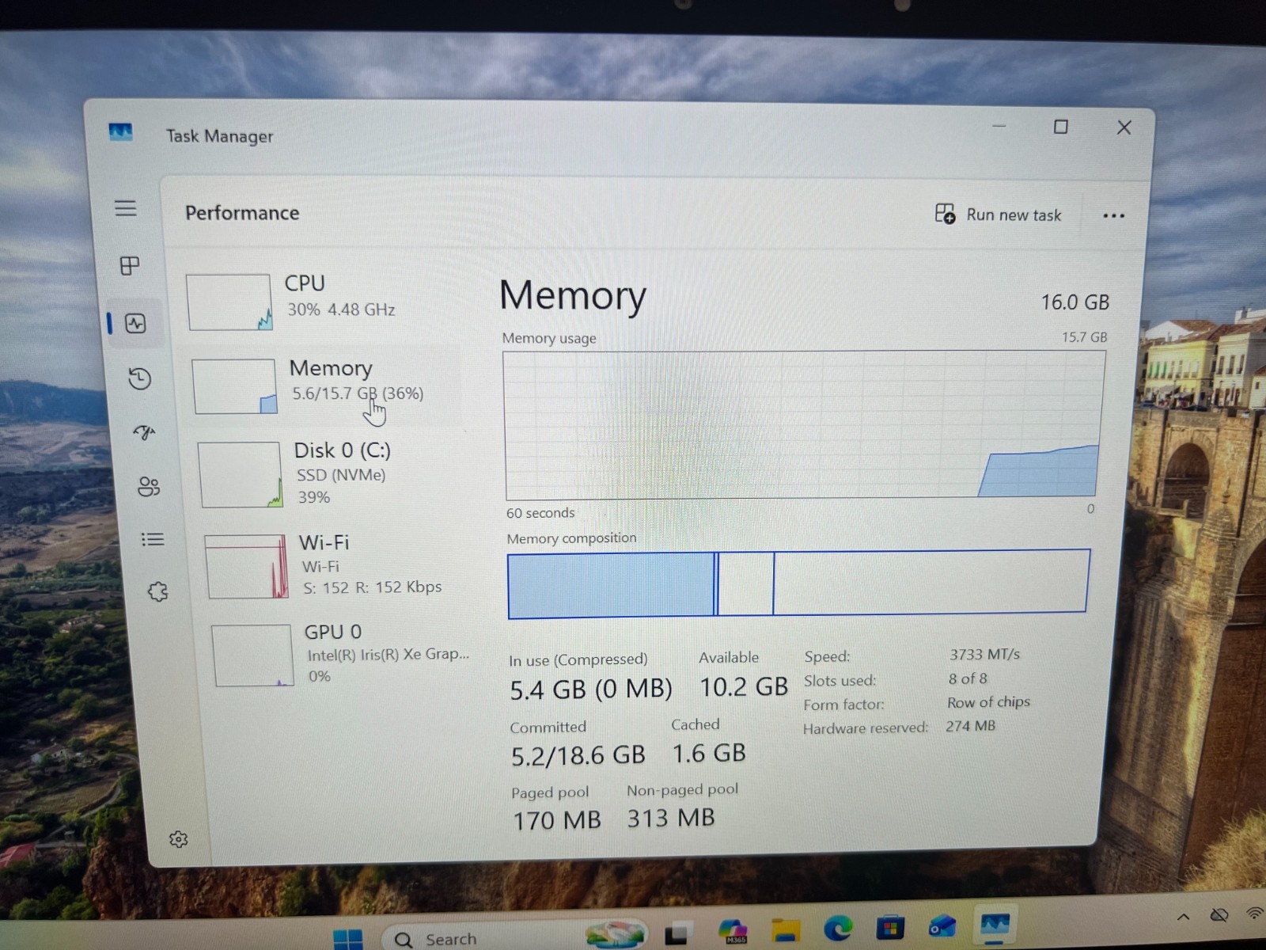Open Task View from taskbar
The image size is (1266, 950).
[677, 934]
